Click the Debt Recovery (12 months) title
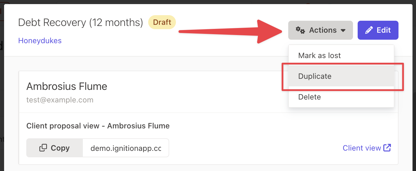 pyautogui.click(x=81, y=22)
